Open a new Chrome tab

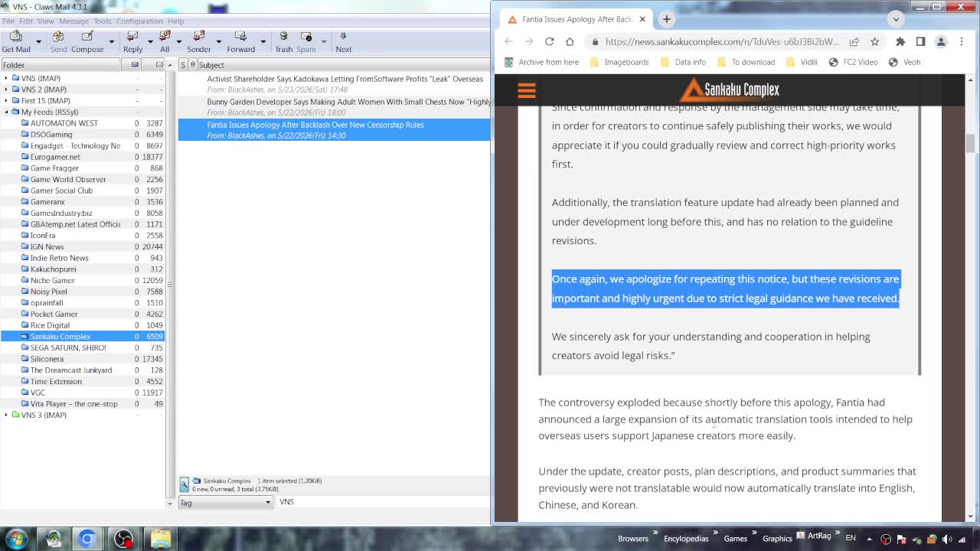667,19
